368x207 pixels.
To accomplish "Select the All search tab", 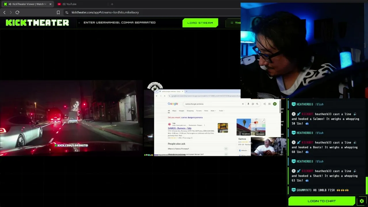I will [169, 111].
